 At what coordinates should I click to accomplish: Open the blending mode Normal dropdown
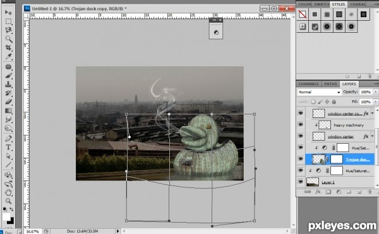(x=319, y=92)
